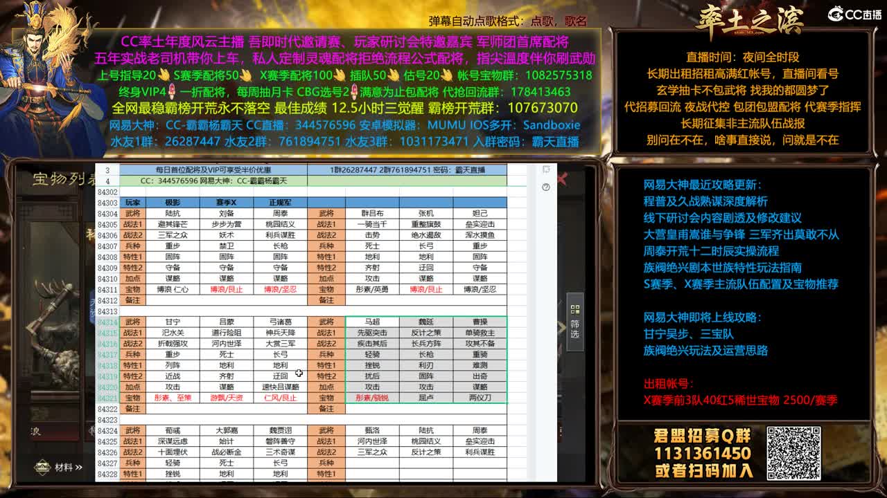Click the QR code image
The height and width of the screenshot is (498, 887).
794,452
